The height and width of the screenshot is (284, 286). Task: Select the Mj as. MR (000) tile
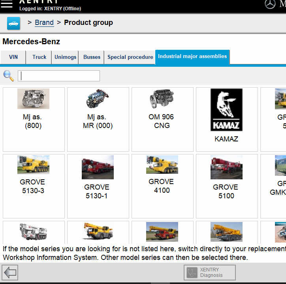(x=98, y=119)
